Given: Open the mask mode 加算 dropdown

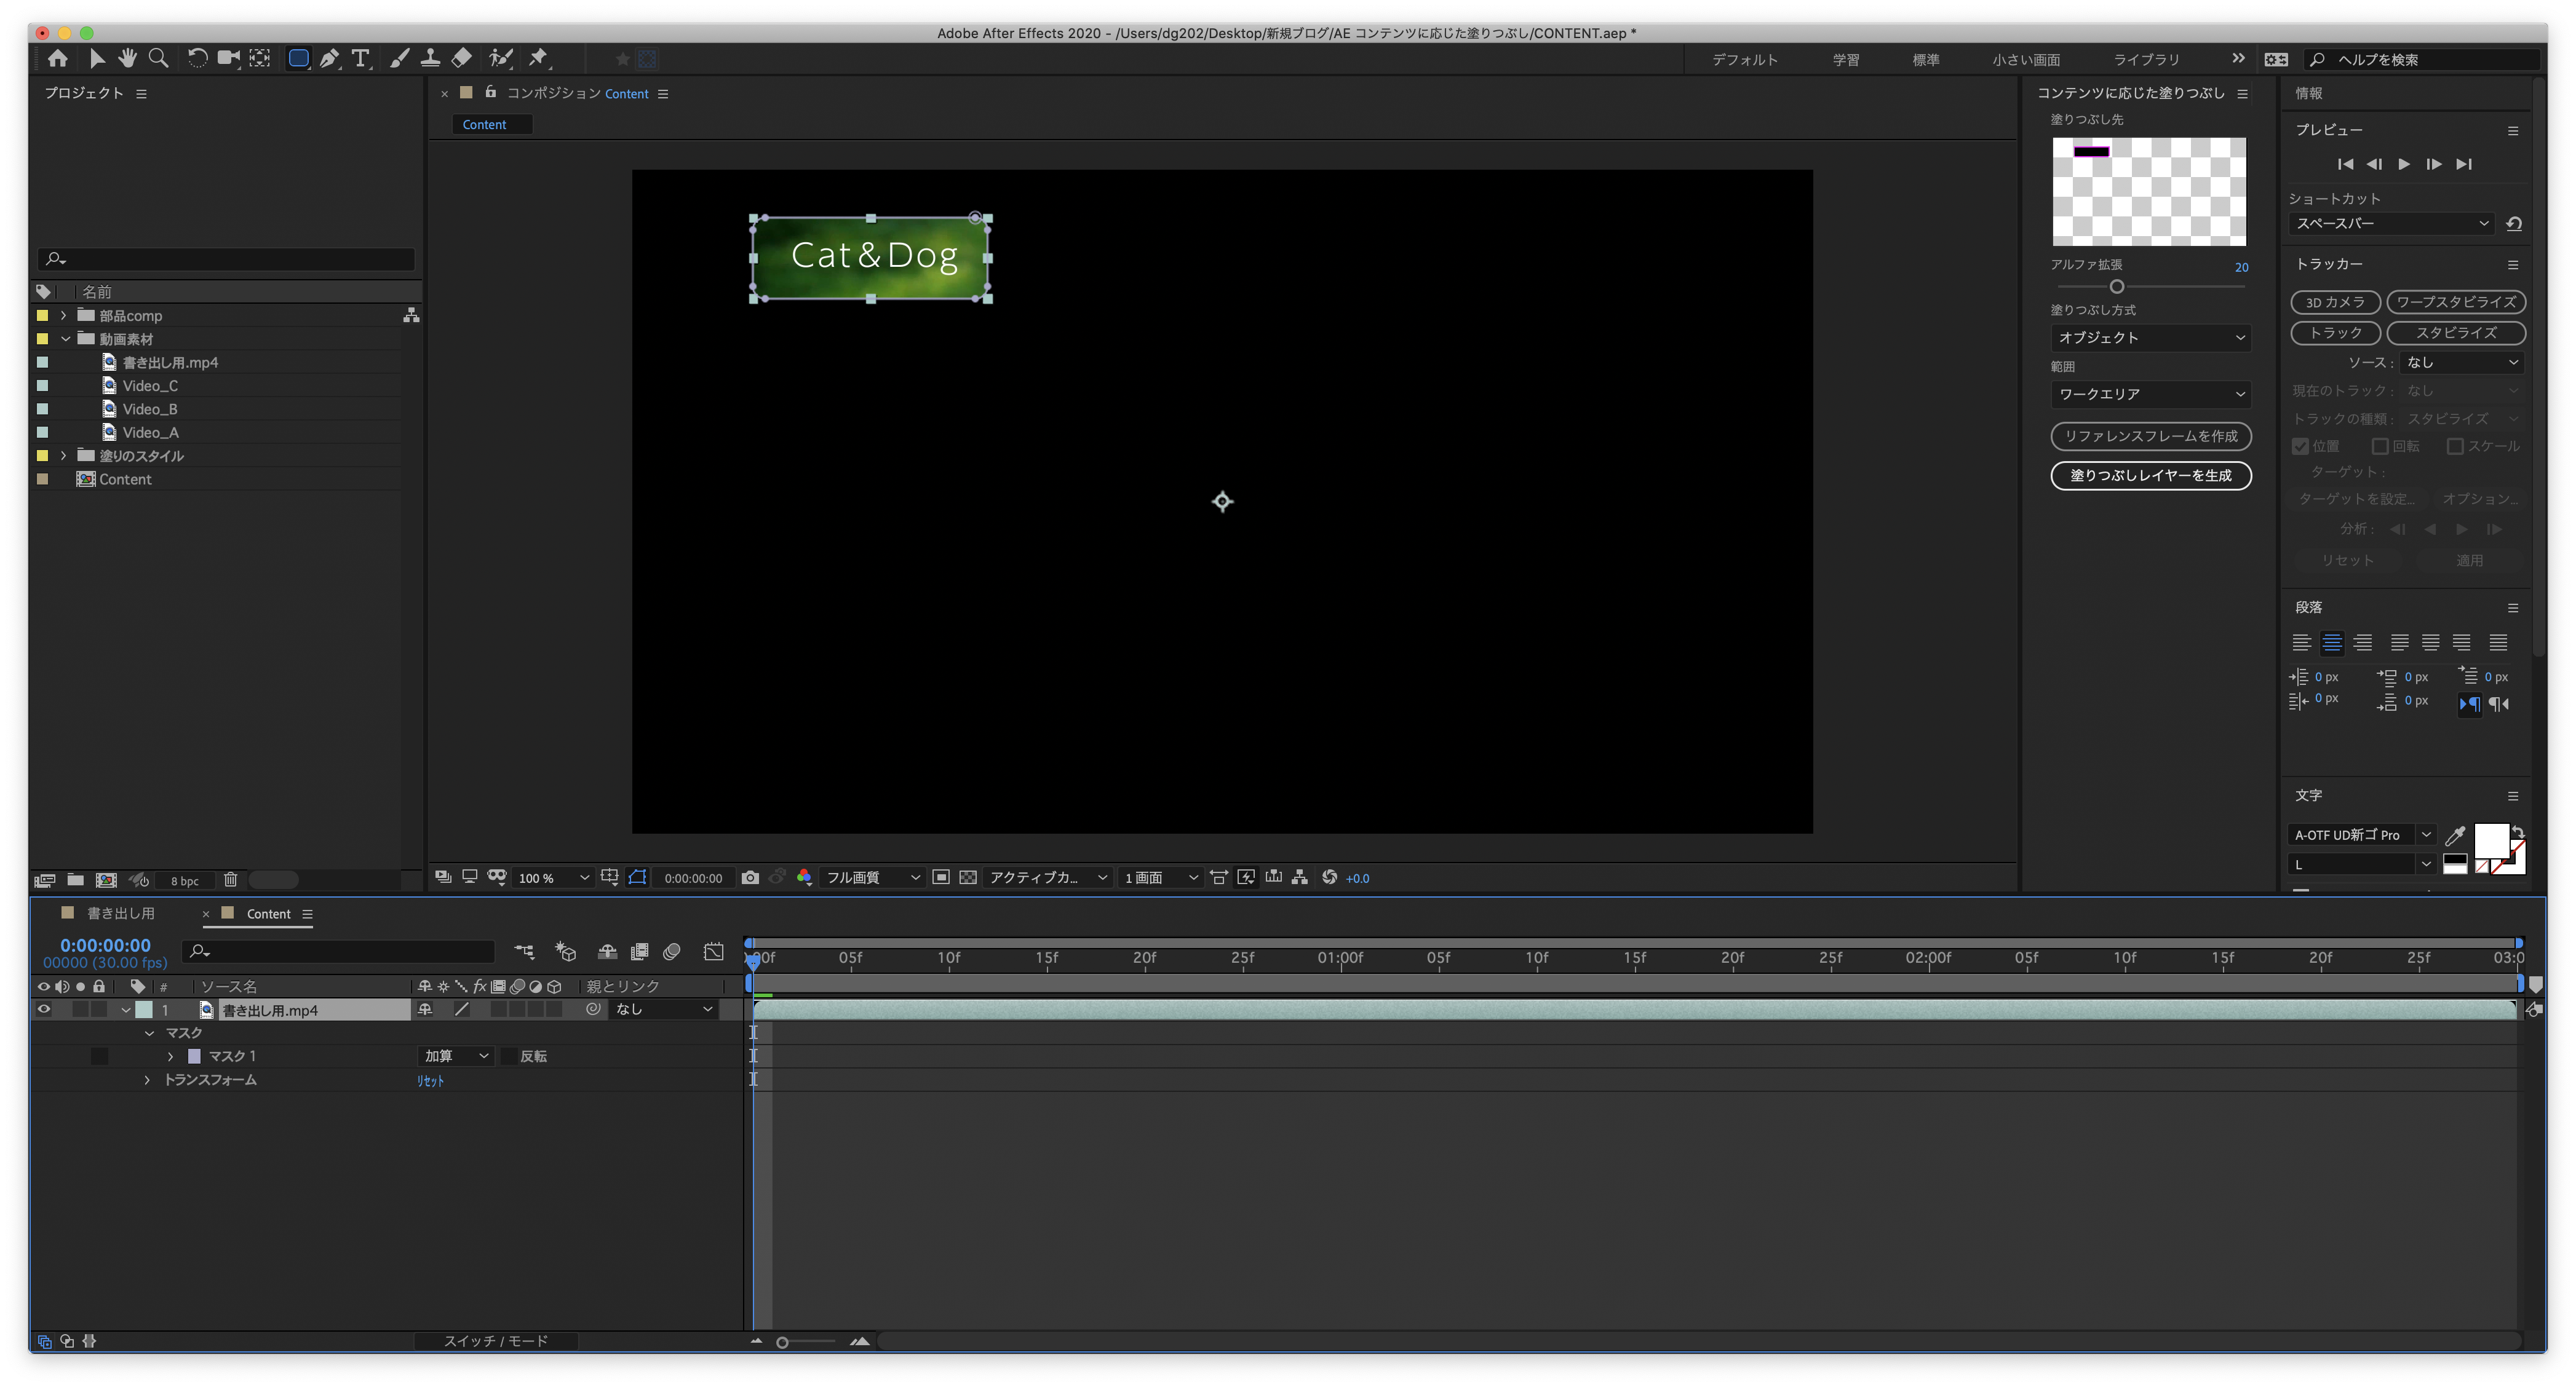Looking at the screenshot, I should point(455,1056).
